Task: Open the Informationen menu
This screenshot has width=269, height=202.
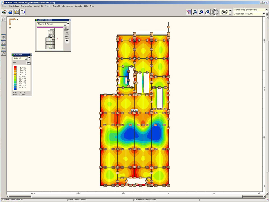Action: pyautogui.click(x=67, y=6)
